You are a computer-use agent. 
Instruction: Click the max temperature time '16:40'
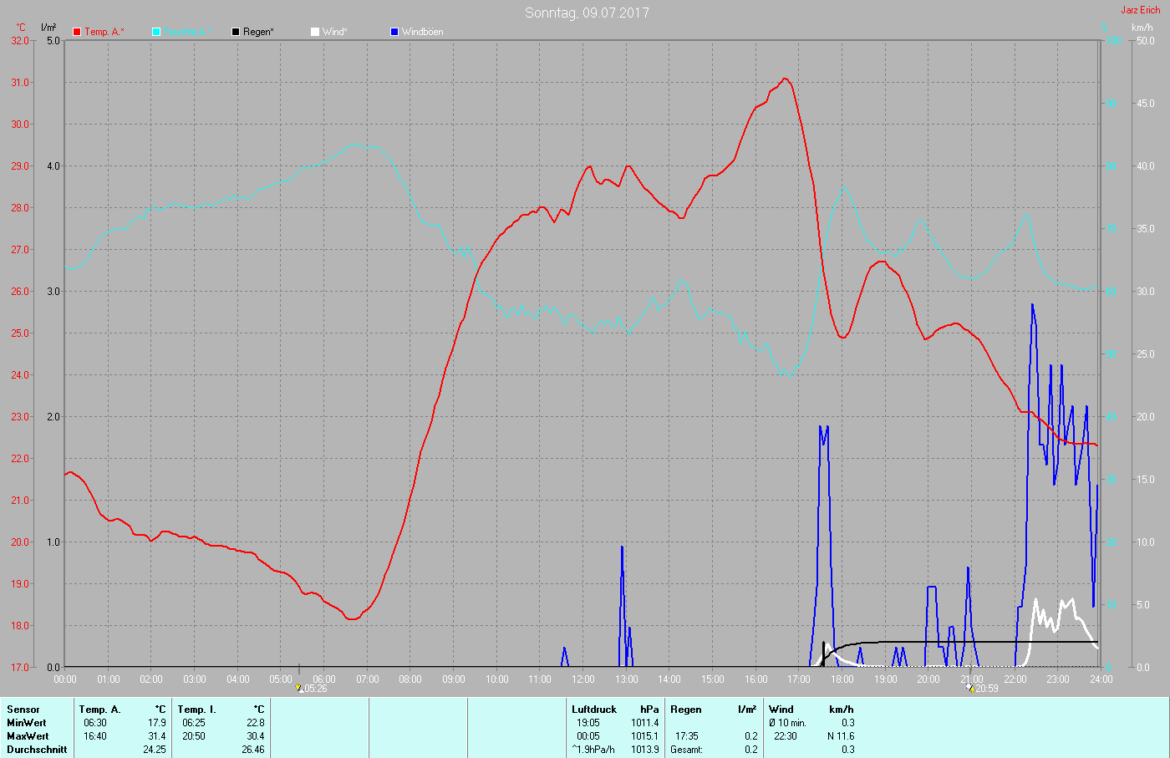(95, 736)
